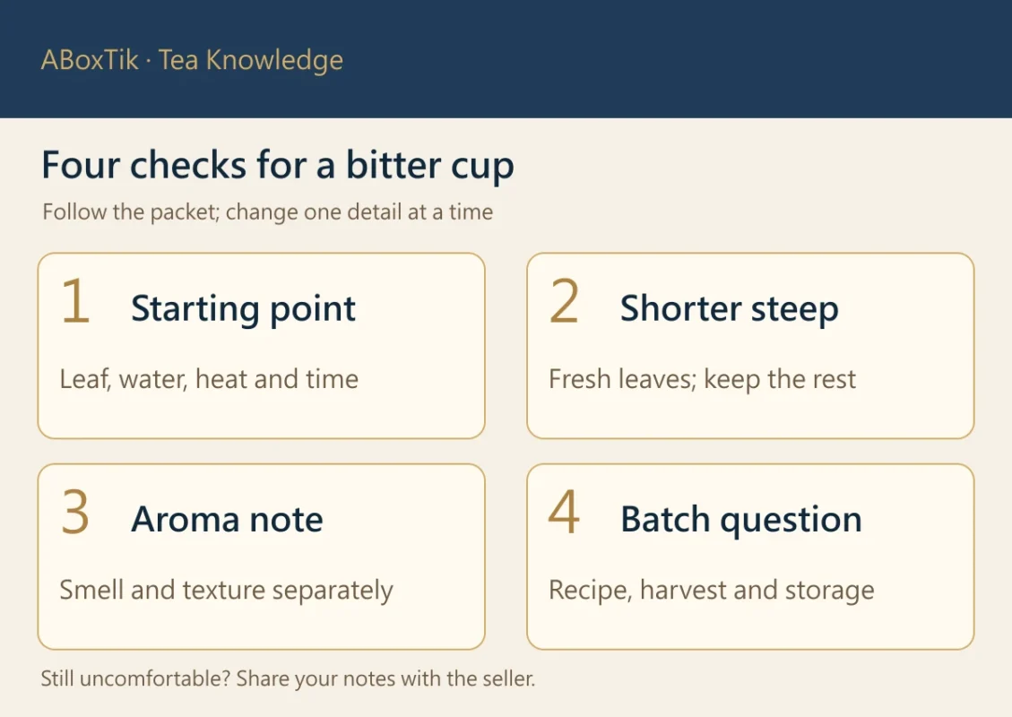Select the large numeral 4 badge
The width and height of the screenshot is (1012, 717).
[564, 512]
